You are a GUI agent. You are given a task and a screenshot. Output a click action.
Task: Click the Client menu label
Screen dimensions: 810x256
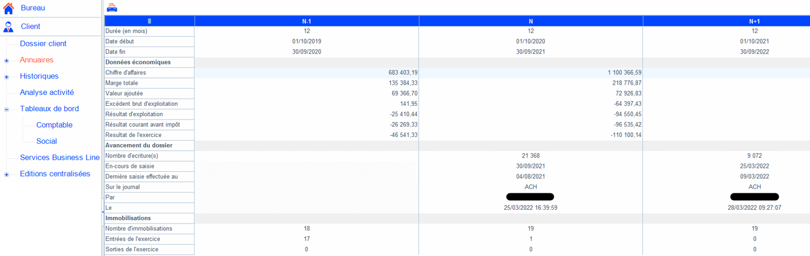pyautogui.click(x=31, y=26)
